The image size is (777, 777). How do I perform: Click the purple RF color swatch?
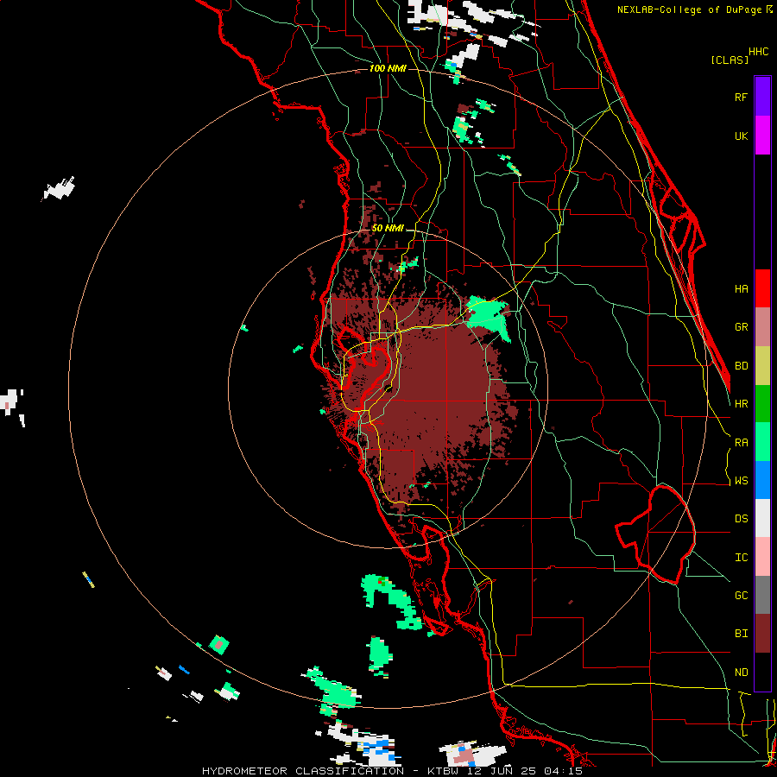pos(762,97)
